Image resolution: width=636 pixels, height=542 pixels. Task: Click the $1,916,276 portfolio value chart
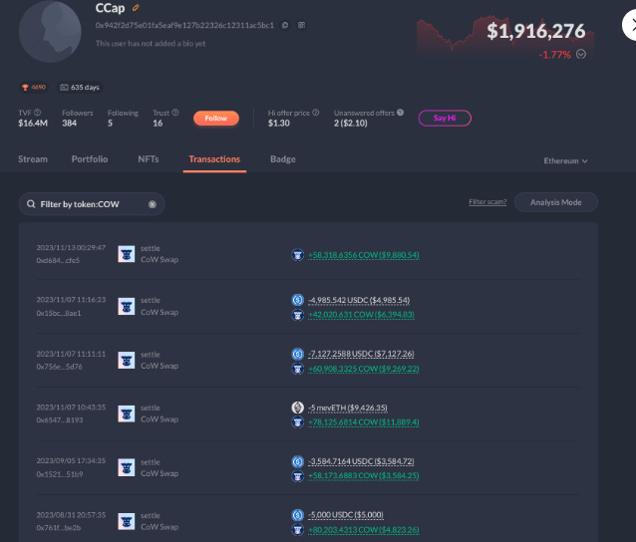[x=505, y=37]
